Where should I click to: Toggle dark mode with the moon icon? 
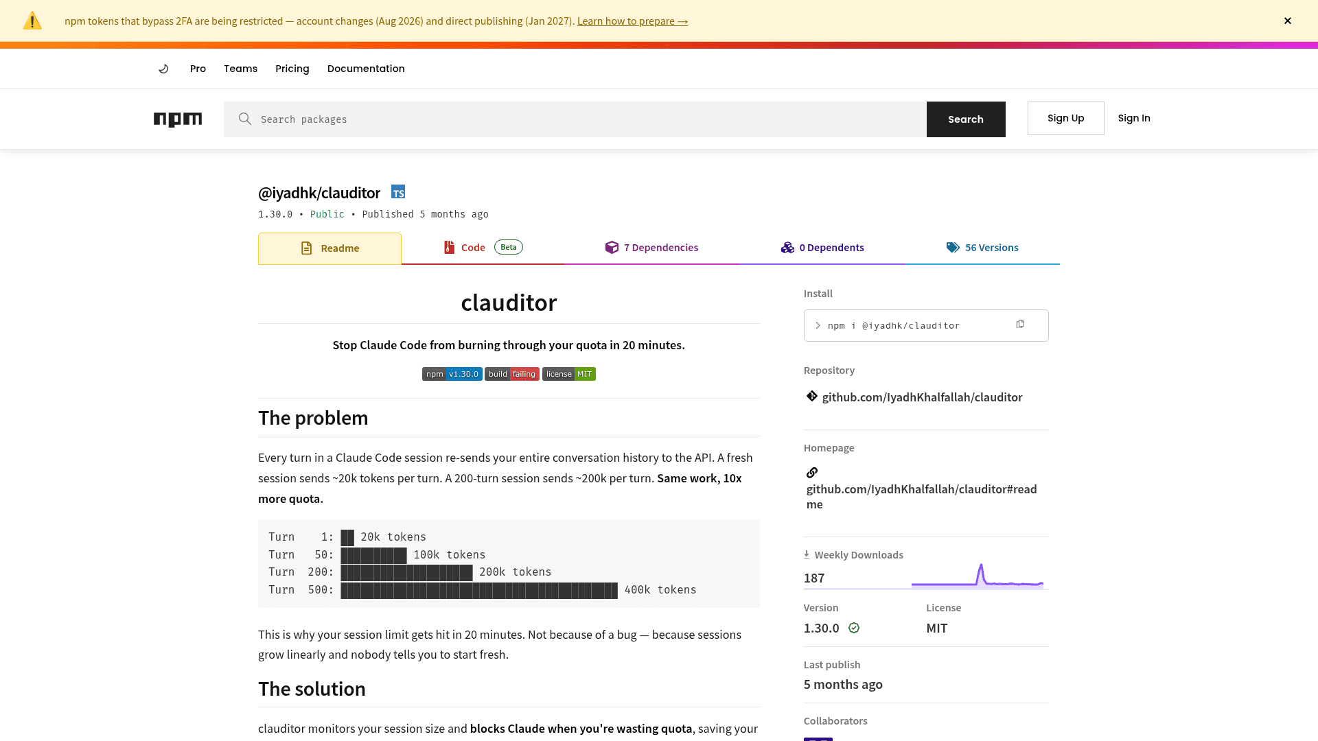(163, 69)
